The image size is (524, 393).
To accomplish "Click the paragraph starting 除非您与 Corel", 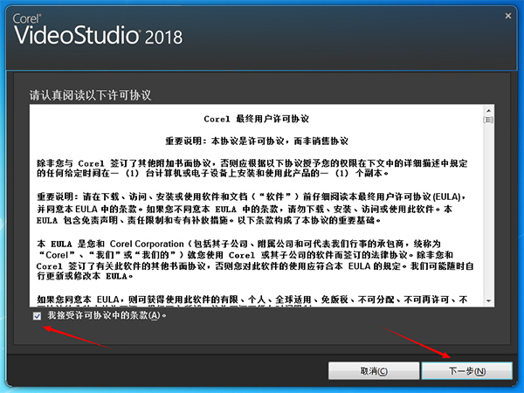I will 252,168.
